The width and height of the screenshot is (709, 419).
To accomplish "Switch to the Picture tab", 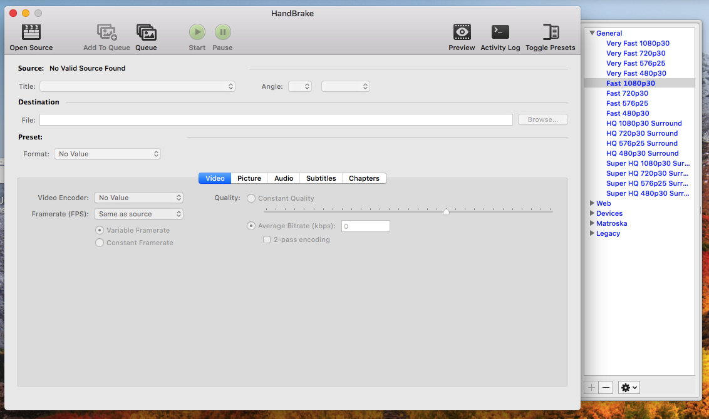I will (x=249, y=178).
